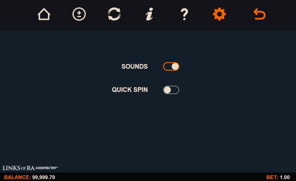Click the 99,999.70 balance amount
This screenshot has height=181, width=296.
click(44, 177)
